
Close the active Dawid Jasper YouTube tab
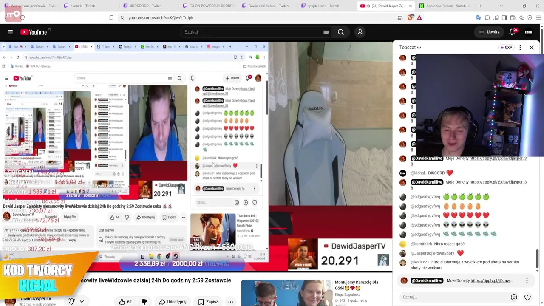[411, 6]
